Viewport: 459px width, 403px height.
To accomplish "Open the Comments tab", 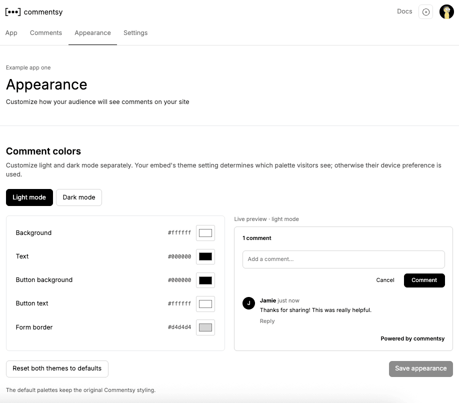I will [46, 33].
